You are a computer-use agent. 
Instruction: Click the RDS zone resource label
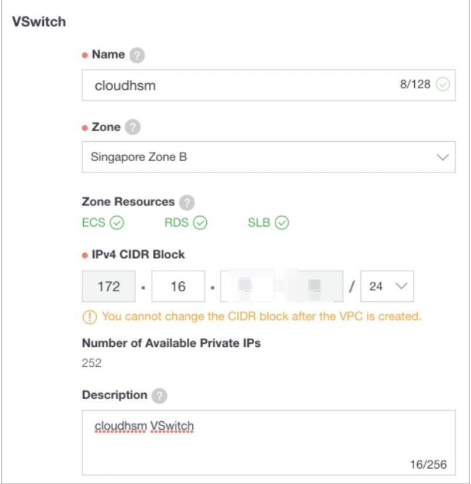(x=176, y=223)
